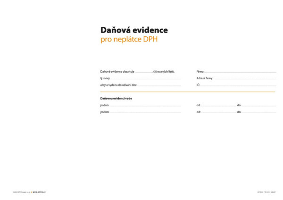
Task: Click the "Adresa firmy:" blank line
Action: tap(245, 78)
